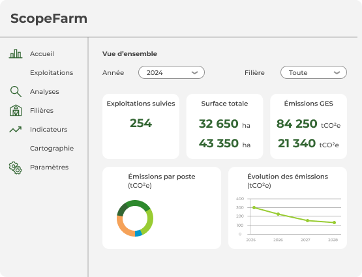This screenshot has width=362, height=277.
Task: Click the Exploitations suivies card title
Action: click(x=141, y=104)
